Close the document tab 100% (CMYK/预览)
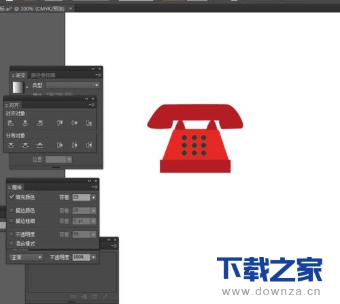Image resolution: width=340 pixels, height=304 pixels. 71,8
